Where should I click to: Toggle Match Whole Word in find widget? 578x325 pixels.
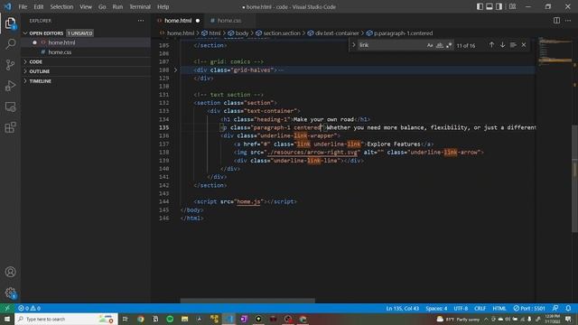click(440, 45)
